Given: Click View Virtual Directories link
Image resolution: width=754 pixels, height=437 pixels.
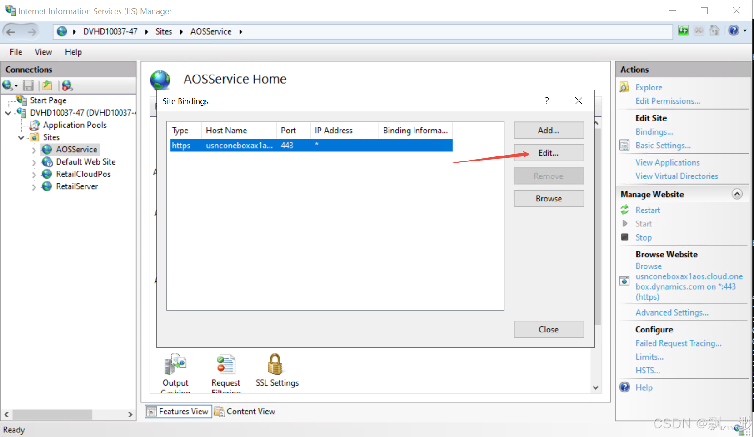Looking at the screenshot, I should (677, 176).
